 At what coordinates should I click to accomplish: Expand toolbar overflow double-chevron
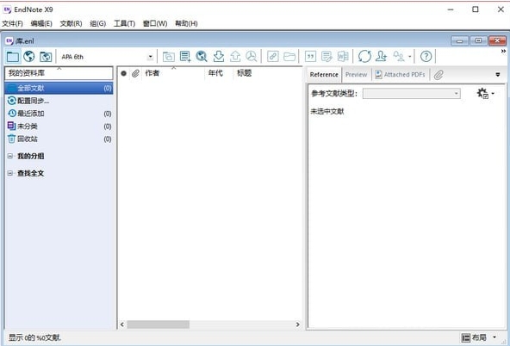point(503,52)
